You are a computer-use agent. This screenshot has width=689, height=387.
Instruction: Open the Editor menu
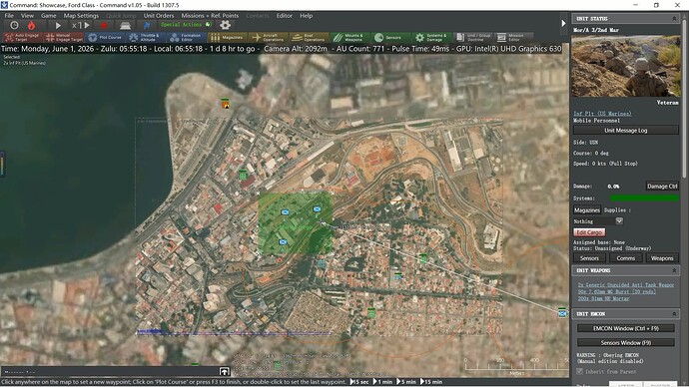tap(285, 15)
